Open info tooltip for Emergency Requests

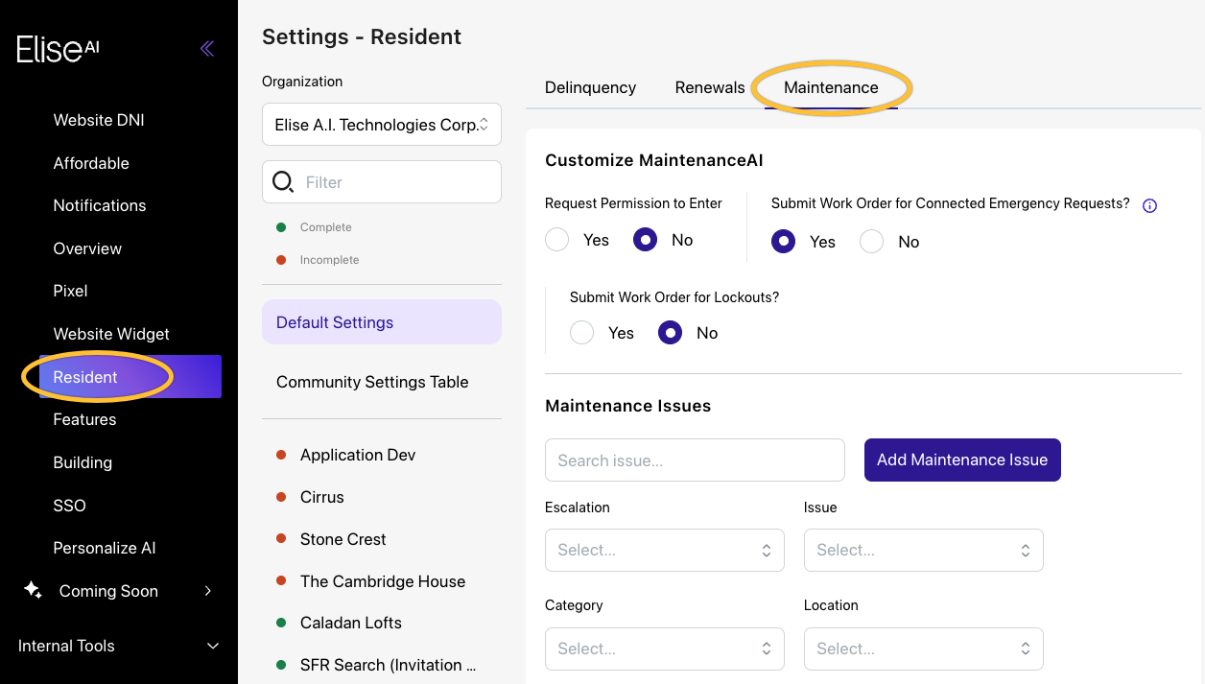[1149, 205]
